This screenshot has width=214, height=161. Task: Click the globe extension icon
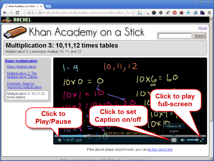coord(195,13)
